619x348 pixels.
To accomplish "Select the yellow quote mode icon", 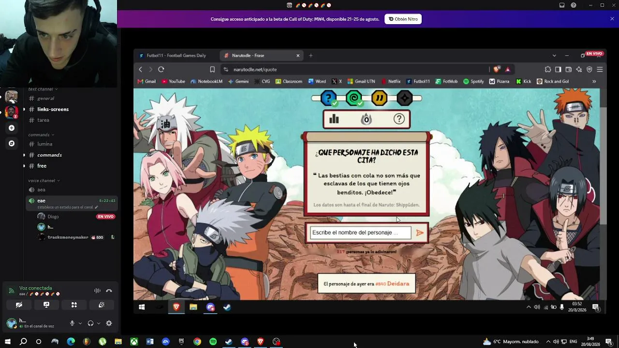I will point(379,98).
